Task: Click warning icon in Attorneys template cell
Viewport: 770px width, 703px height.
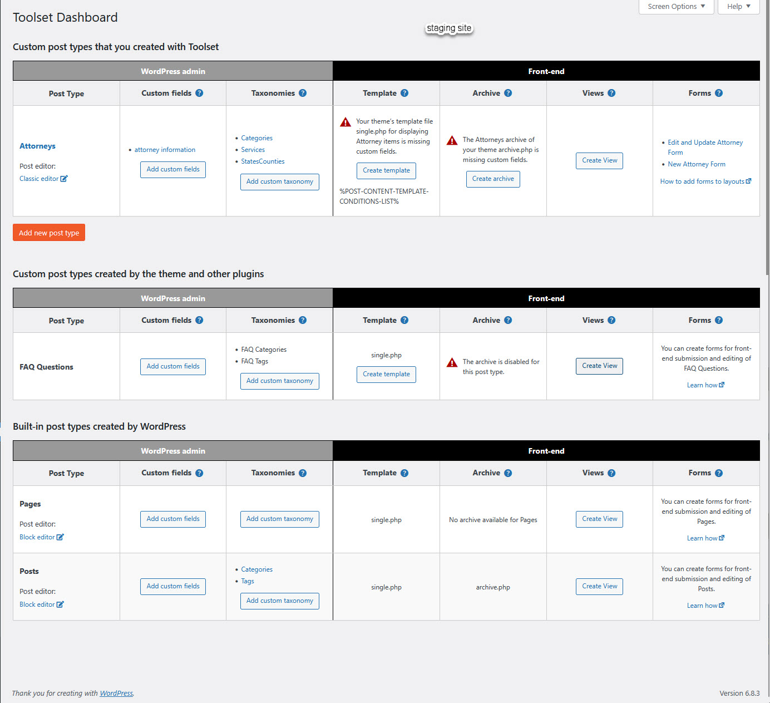Action: [x=345, y=122]
